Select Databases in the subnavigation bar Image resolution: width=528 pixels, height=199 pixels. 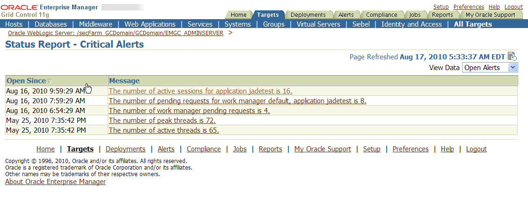click(51, 24)
